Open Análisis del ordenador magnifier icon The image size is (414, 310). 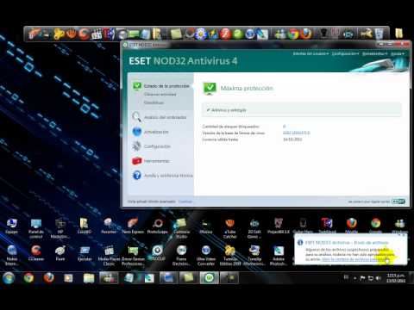(x=136, y=117)
